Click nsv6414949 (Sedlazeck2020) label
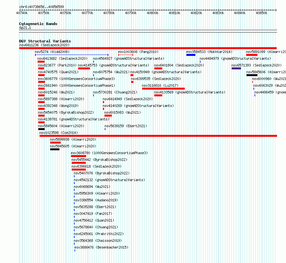The image size is (286, 263). click(x=128, y=99)
